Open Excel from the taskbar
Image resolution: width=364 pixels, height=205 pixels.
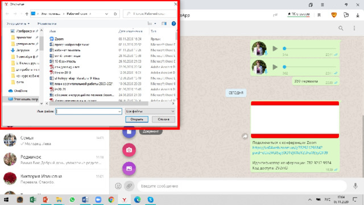33,200
